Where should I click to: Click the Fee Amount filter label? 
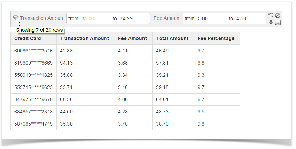[x=167, y=18]
